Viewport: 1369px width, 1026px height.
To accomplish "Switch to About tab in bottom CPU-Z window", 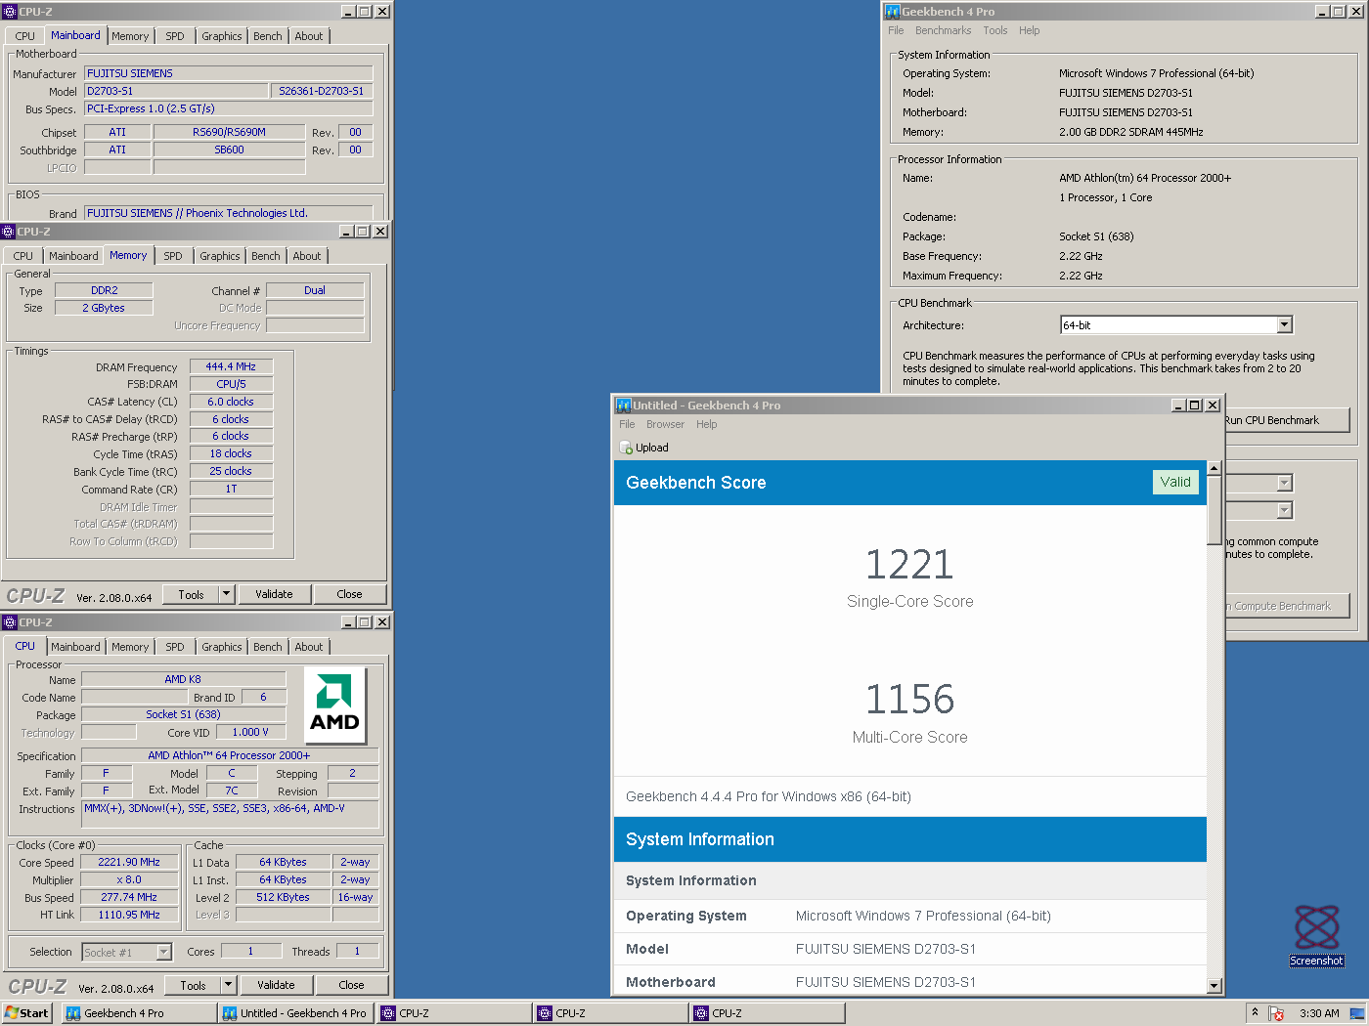I will coord(309,647).
